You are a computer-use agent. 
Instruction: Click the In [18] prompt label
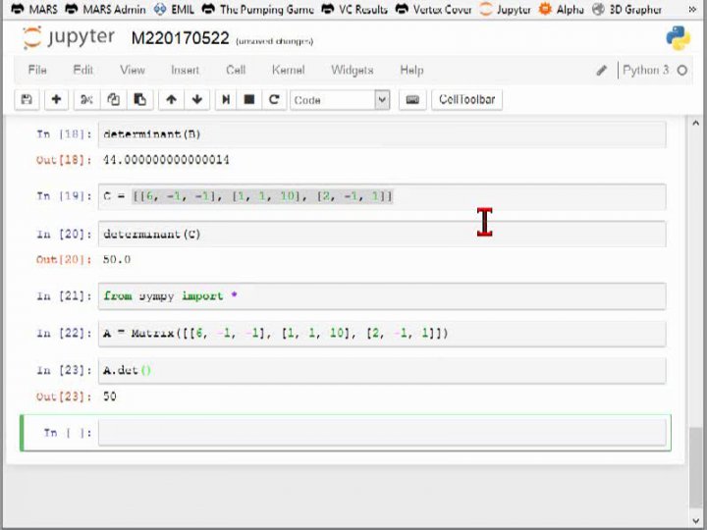pyautogui.click(x=64, y=134)
